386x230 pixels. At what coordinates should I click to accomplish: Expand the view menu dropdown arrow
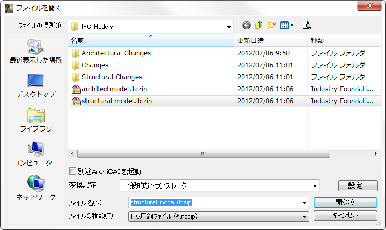(x=292, y=25)
